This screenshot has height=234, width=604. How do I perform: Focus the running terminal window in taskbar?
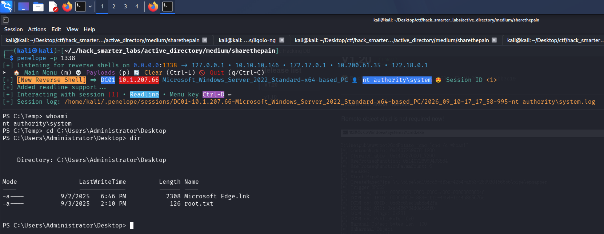tap(168, 7)
